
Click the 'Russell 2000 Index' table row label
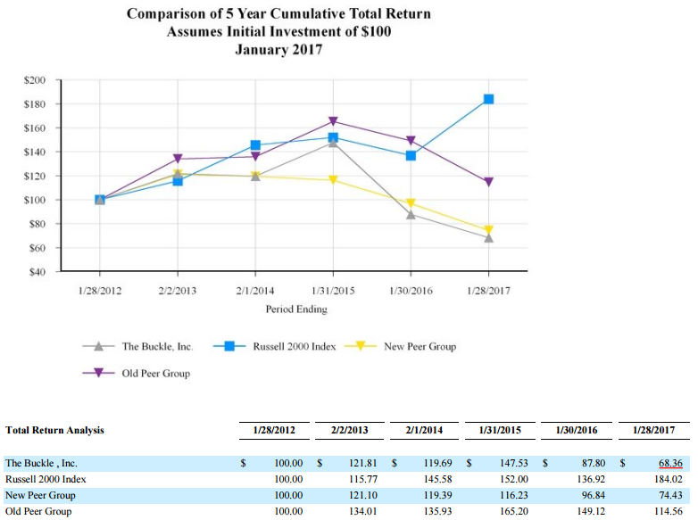(45, 480)
